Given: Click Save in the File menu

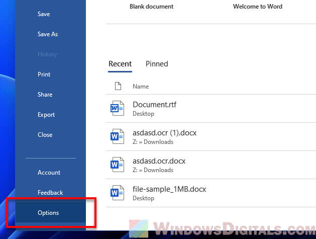Looking at the screenshot, I should click(x=44, y=14).
